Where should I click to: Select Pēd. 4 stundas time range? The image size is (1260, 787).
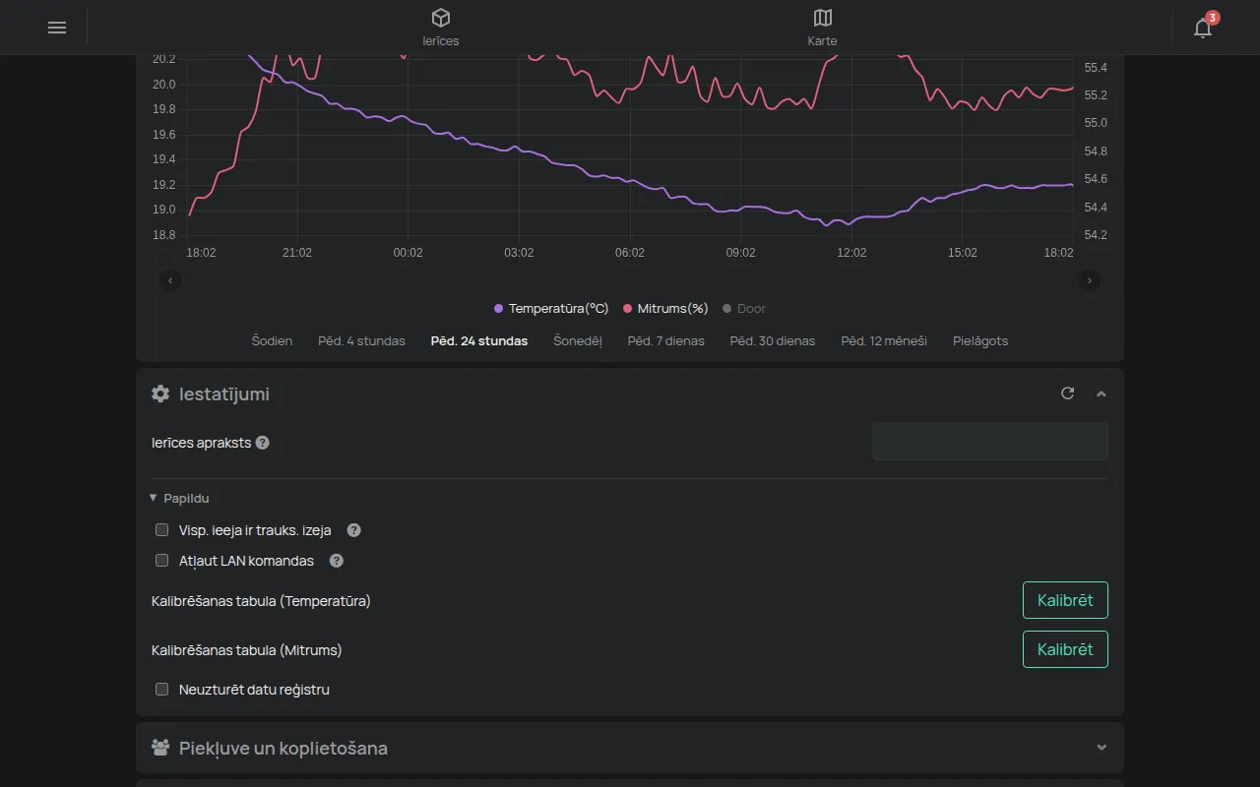tap(361, 341)
